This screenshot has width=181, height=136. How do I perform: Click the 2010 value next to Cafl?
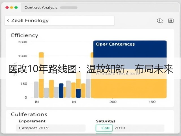(x=120, y=128)
